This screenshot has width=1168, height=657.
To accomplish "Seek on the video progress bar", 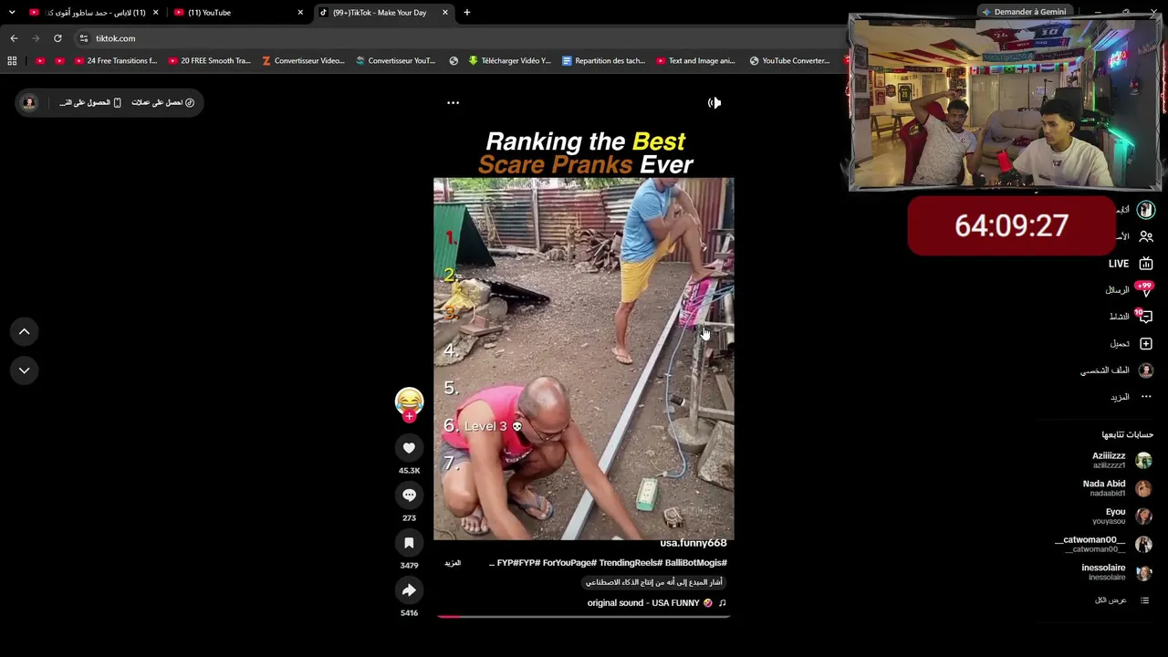I will (584, 617).
